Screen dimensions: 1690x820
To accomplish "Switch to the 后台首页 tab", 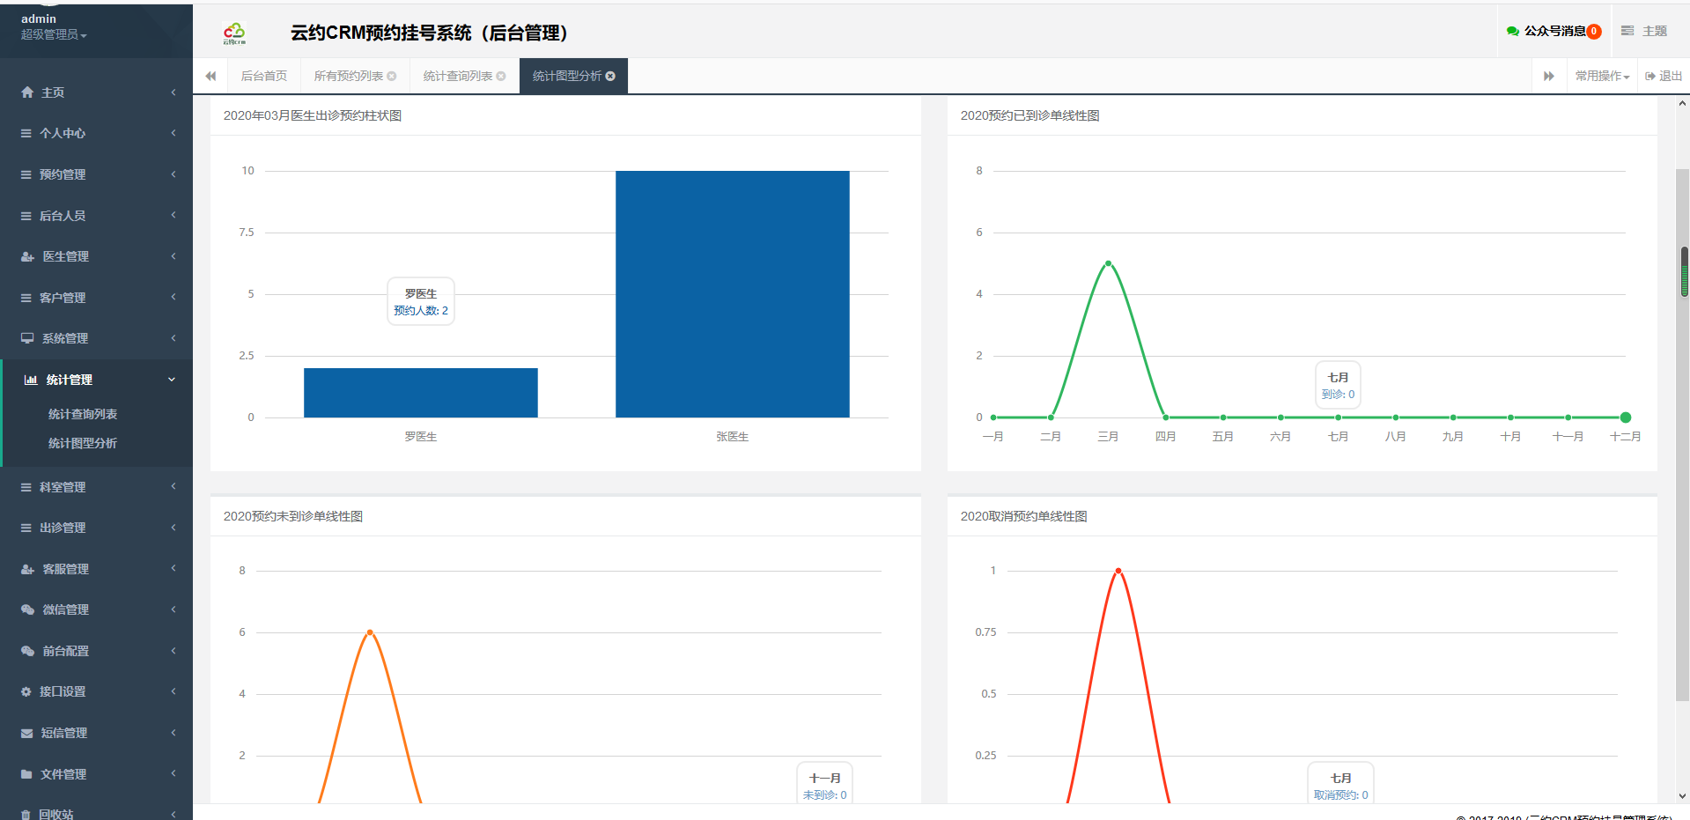I will pos(264,77).
